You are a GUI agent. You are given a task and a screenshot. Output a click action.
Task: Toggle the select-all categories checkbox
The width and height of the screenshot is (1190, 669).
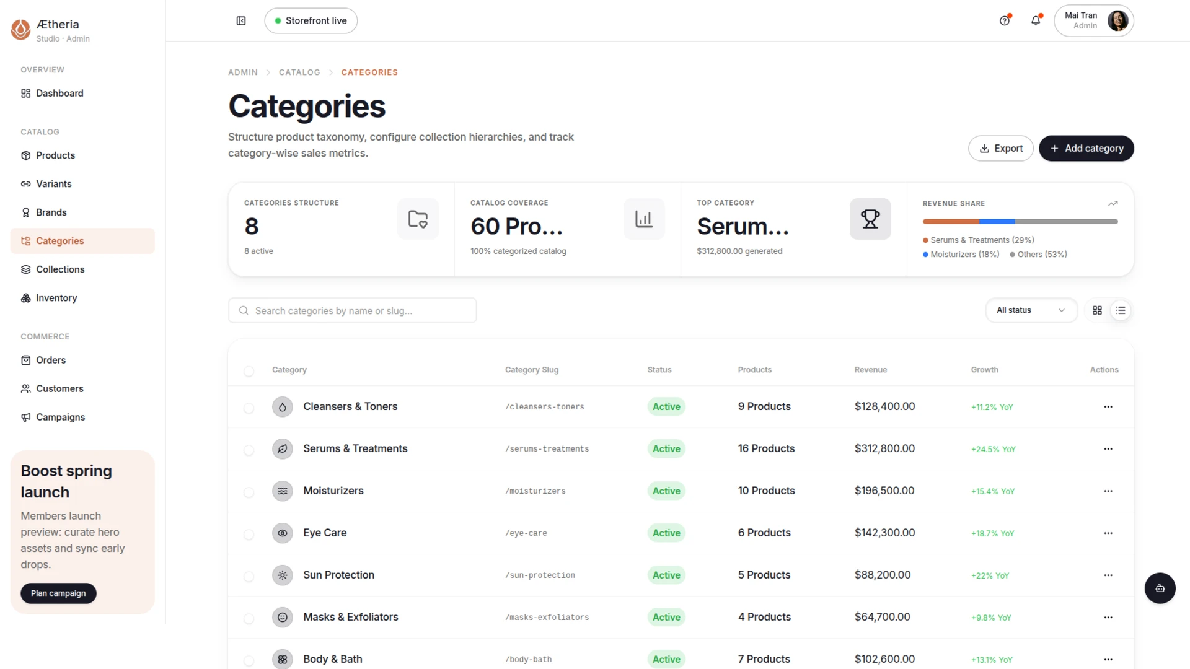coord(249,371)
